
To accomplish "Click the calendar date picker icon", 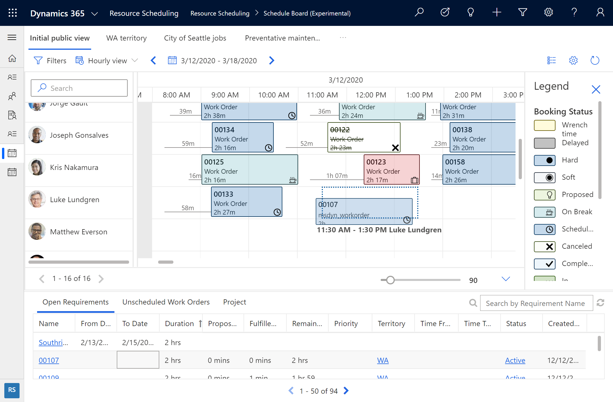I will [171, 60].
